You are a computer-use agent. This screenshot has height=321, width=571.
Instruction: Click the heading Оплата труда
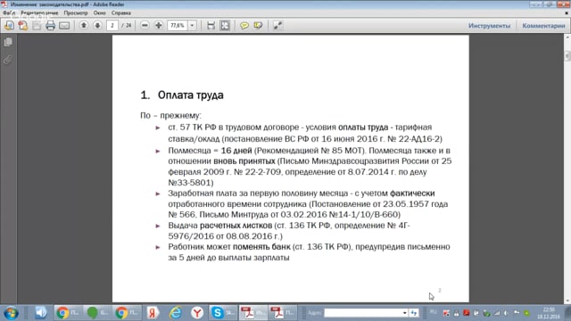(190, 95)
